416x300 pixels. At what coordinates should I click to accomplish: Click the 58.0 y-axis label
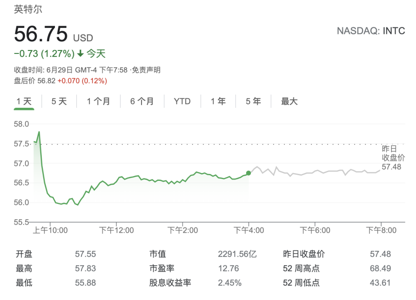pyautogui.click(x=21, y=124)
